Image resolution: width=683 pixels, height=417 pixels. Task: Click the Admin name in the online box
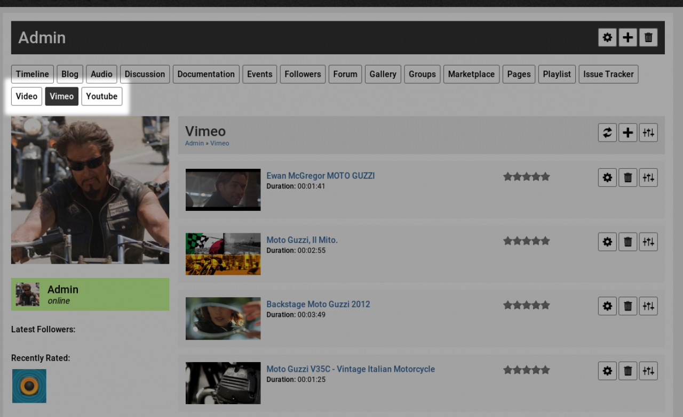tap(63, 290)
